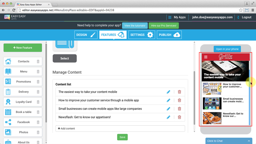Image resolution: width=256 pixels, height=144 pixels.
Task: Click the Manage Content heading
Action: click(67, 72)
